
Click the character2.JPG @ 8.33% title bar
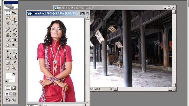[x=58, y=13]
